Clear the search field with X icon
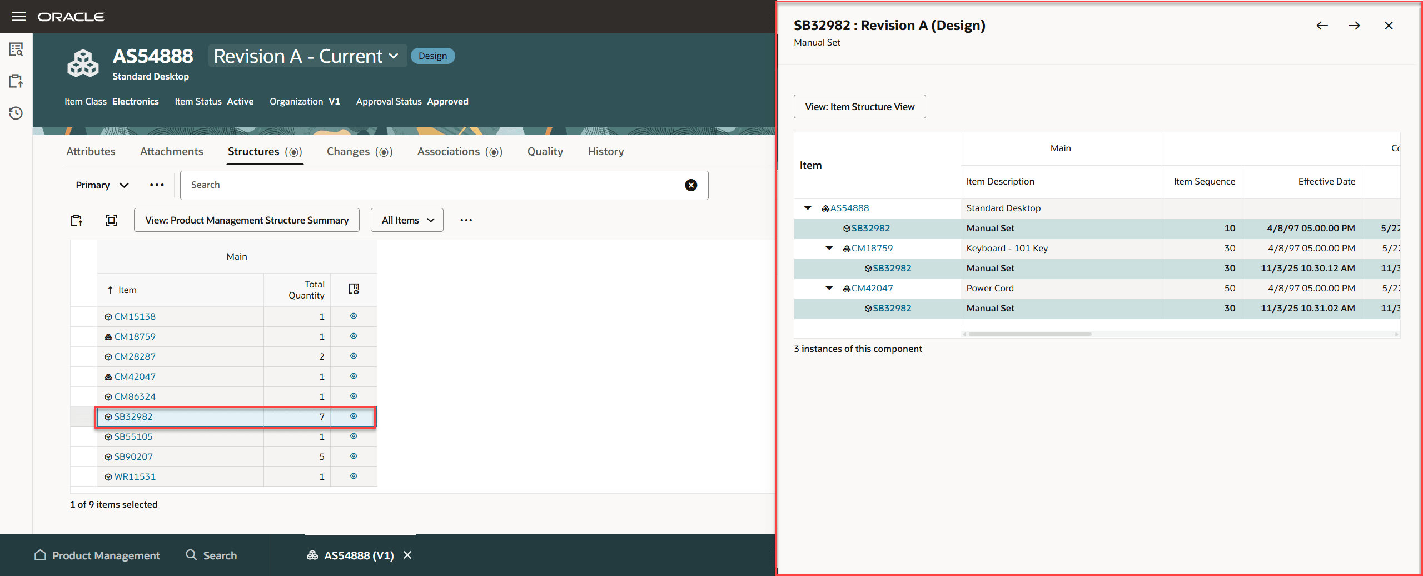Screen dimensions: 1423x576 (691, 185)
